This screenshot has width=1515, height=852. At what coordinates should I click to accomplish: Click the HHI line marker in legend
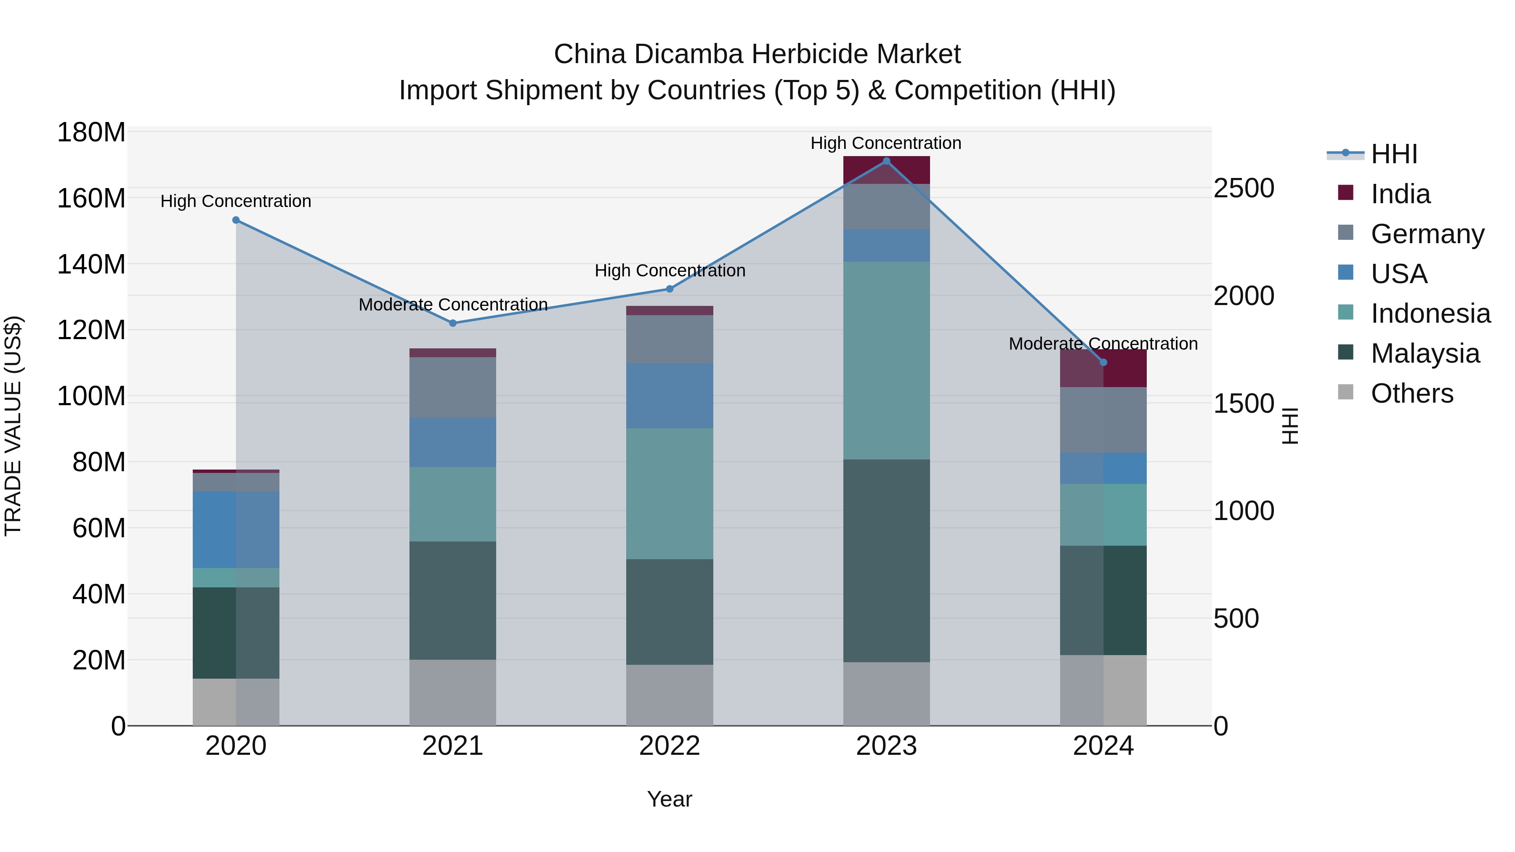click(x=1345, y=153)
